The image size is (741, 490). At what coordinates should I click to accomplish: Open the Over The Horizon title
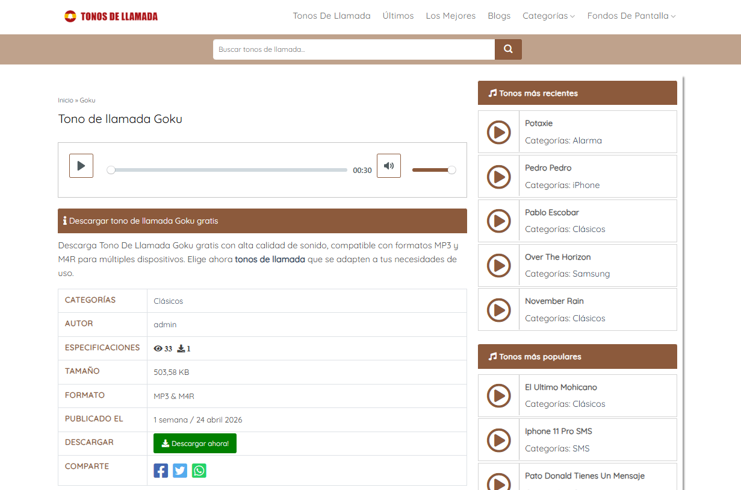[x=558, y=257]
